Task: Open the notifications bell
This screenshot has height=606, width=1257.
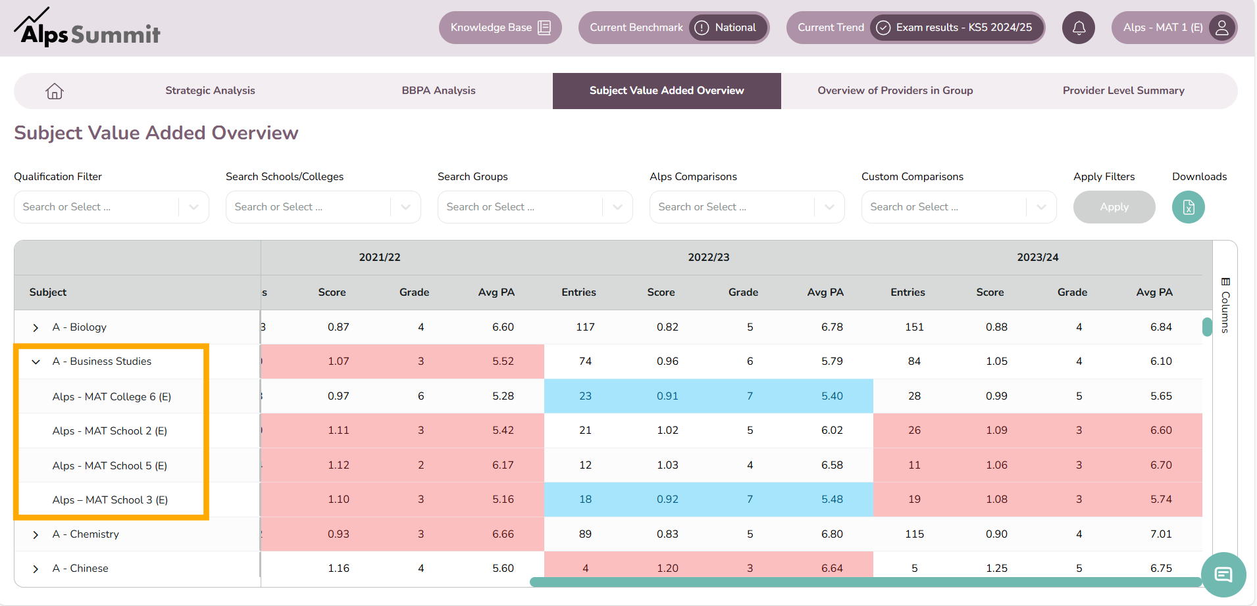Action: coord(1079,28)
